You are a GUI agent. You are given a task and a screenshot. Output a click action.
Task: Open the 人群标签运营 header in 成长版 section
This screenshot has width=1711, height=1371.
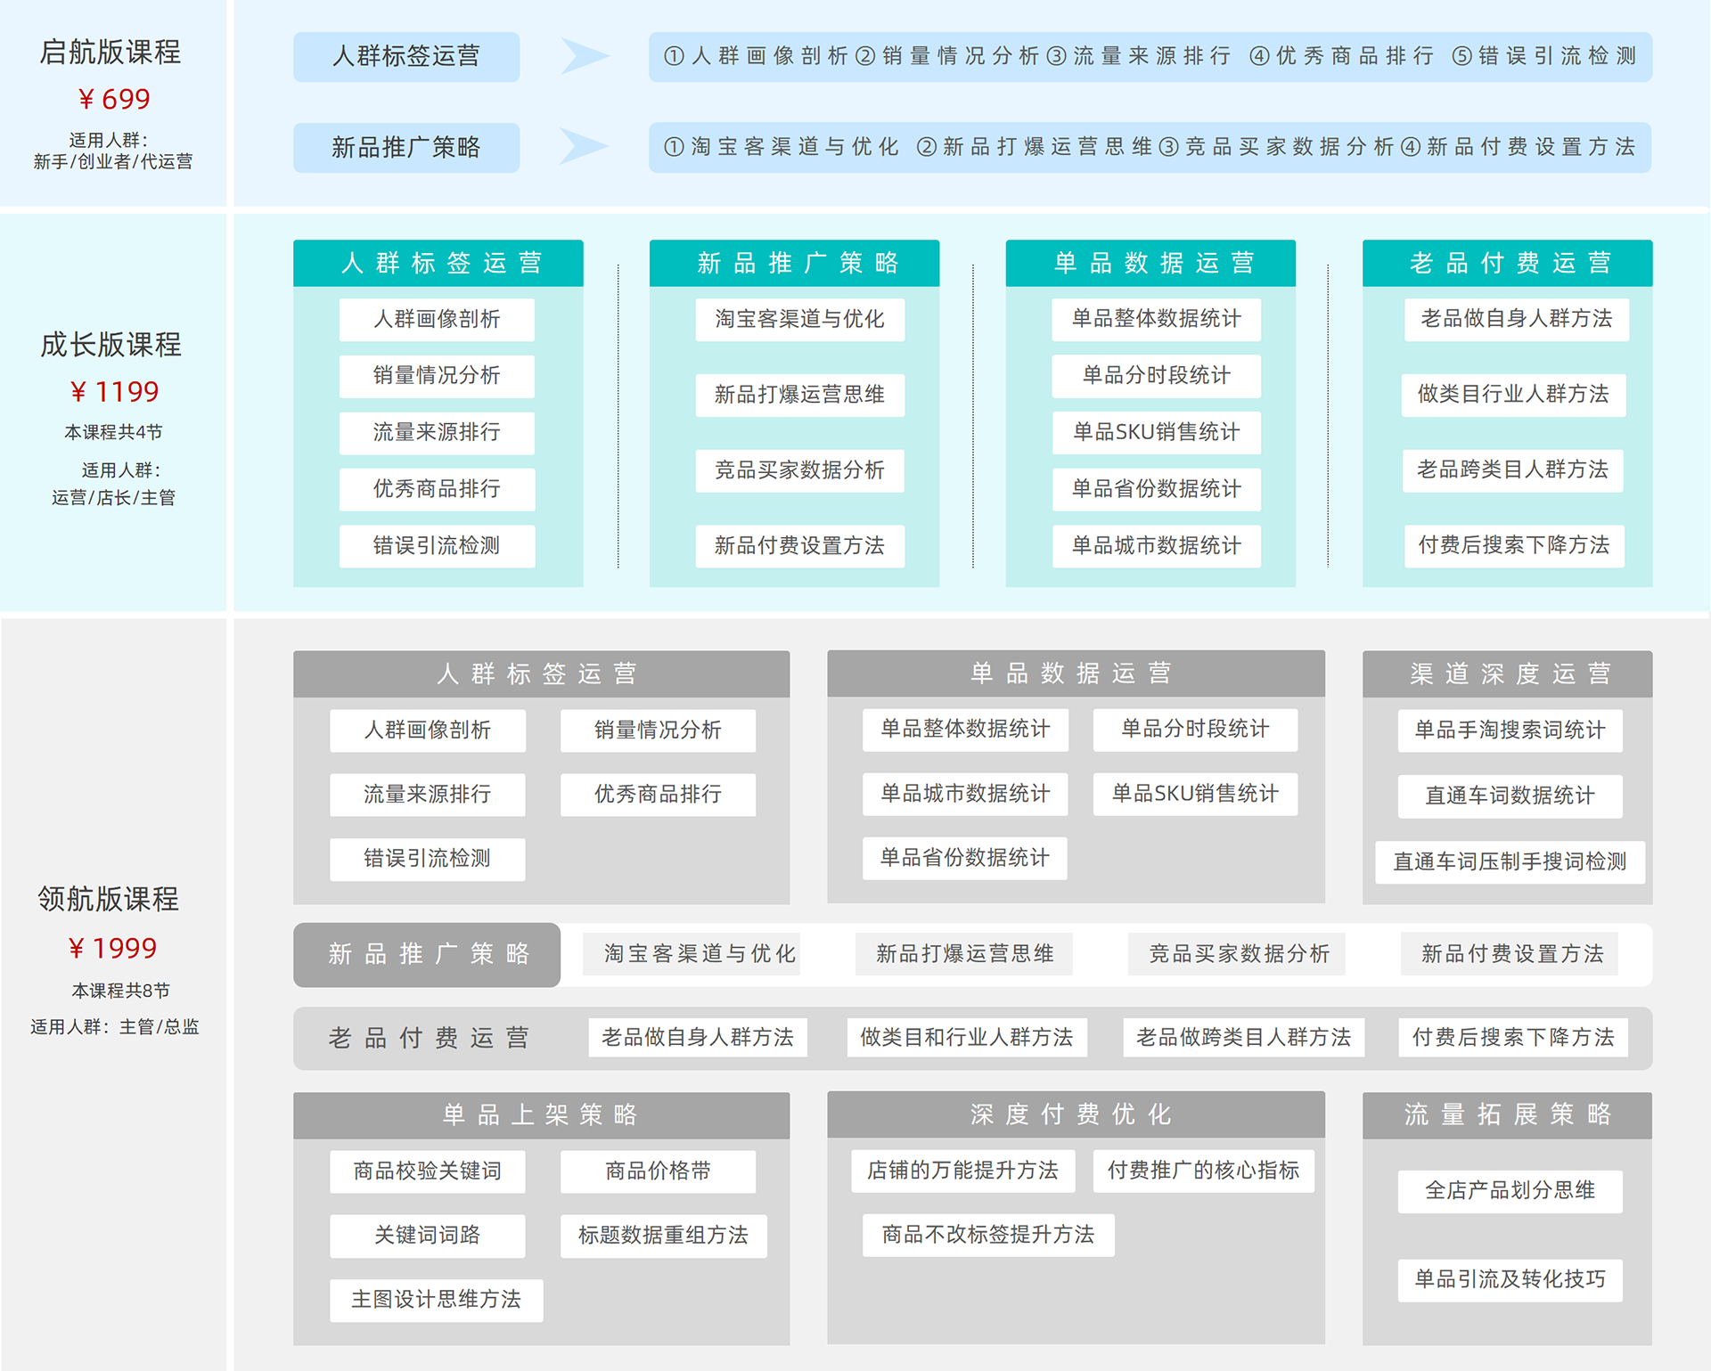(x=438, y=263)
